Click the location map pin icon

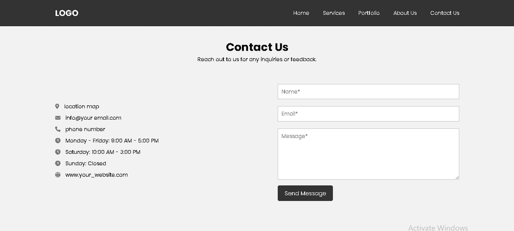(57, 106)
